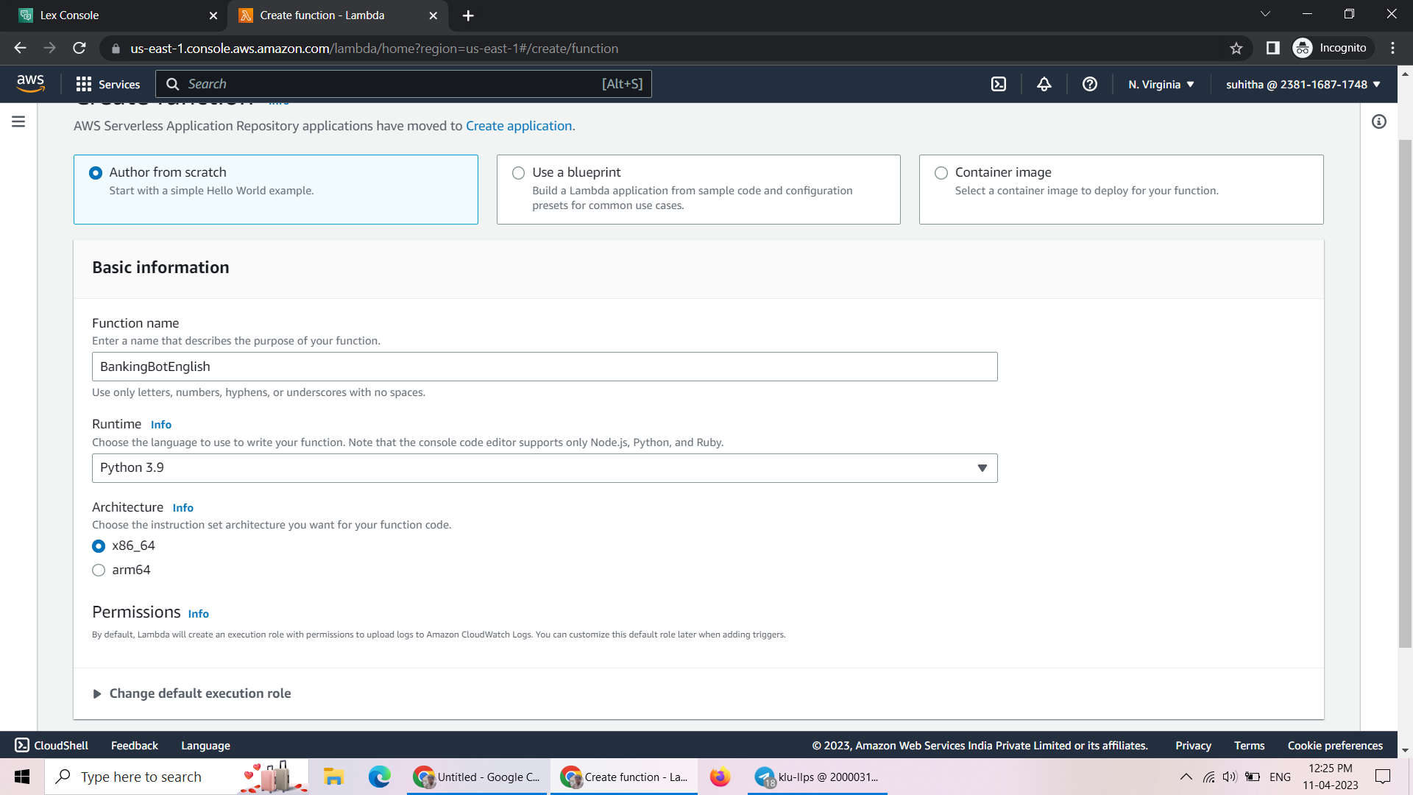Open CloudShell from the bottom status bar

pos(51,745)
